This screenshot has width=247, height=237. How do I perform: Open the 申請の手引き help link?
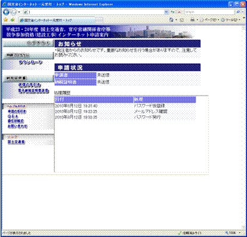coord(17,112)
